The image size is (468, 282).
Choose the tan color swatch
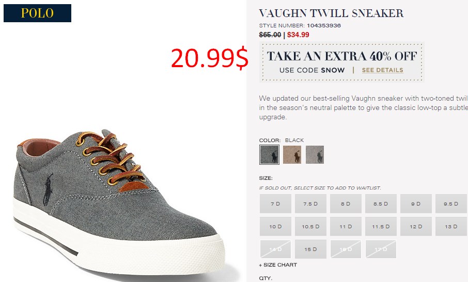tap(292, 154)
